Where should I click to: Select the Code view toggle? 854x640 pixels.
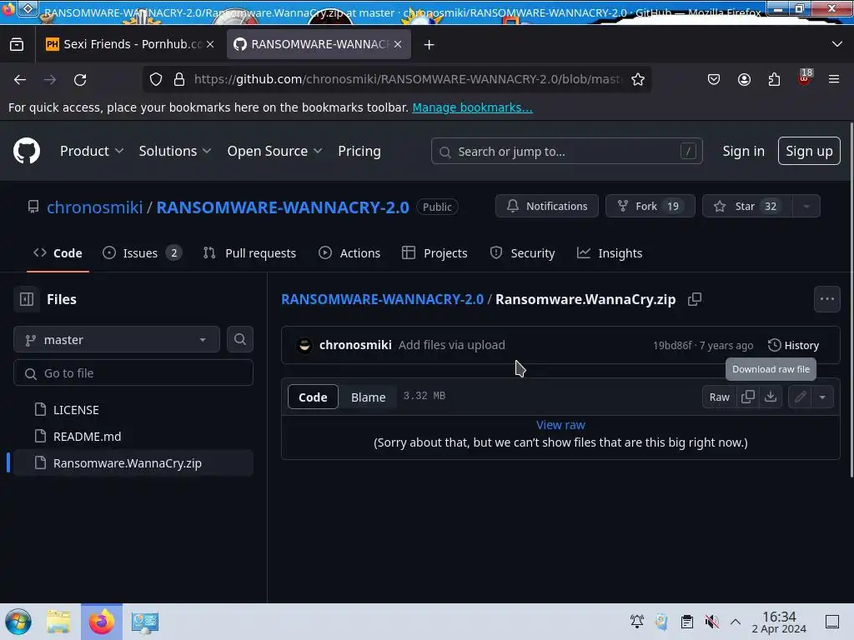tap(313, 397)
